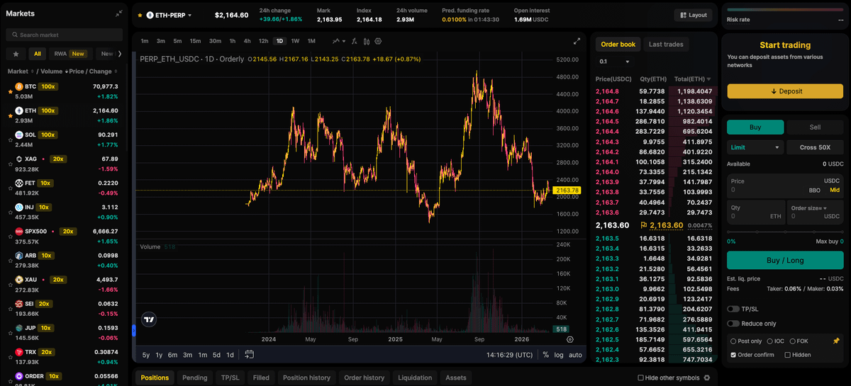The image size is (851, 386).
Task: Switch to the Sell tab
Action: [x=816, y=127]
